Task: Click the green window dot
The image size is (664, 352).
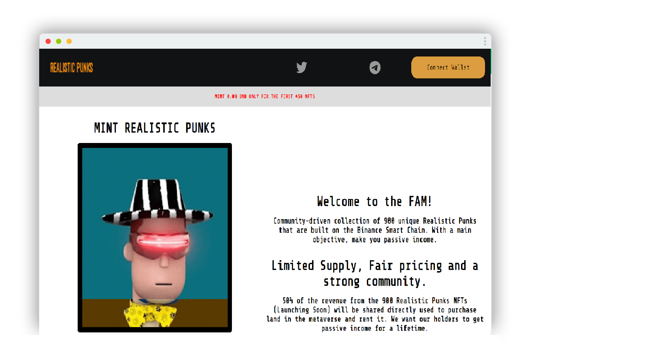Action: pos(59,41)
